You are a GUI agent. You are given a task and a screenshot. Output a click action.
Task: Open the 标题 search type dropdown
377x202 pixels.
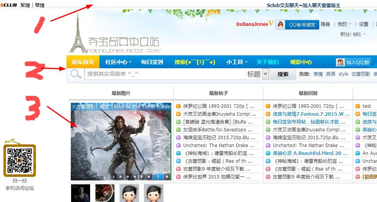pos(257,74)
